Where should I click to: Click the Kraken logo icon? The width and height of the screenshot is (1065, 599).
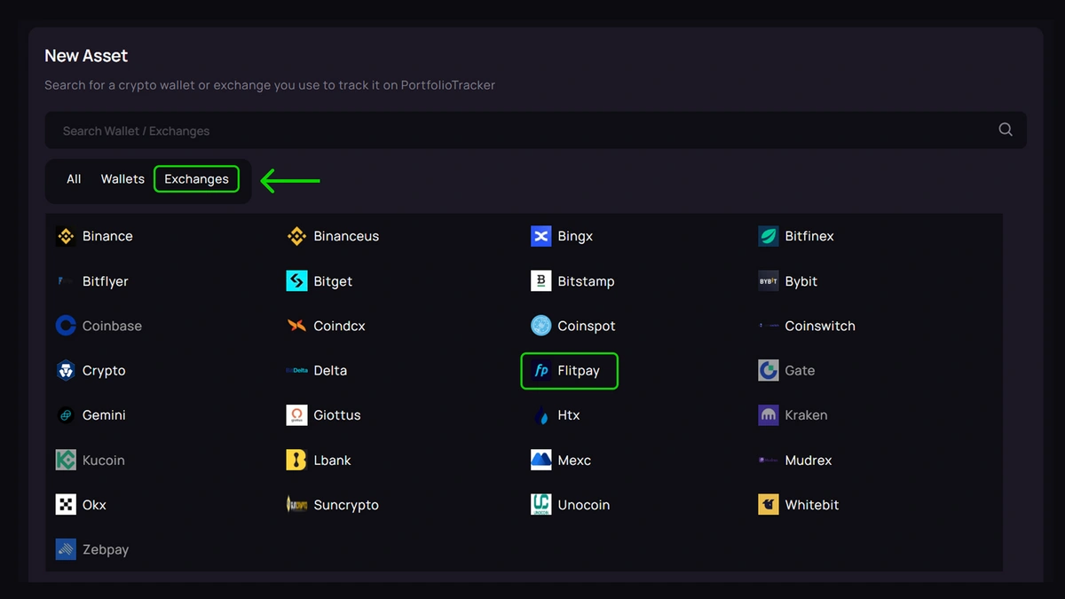(x=769, y=415)
